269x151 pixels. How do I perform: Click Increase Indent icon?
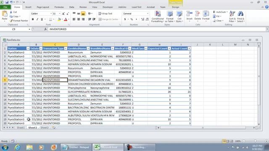[x=94, y=19]
